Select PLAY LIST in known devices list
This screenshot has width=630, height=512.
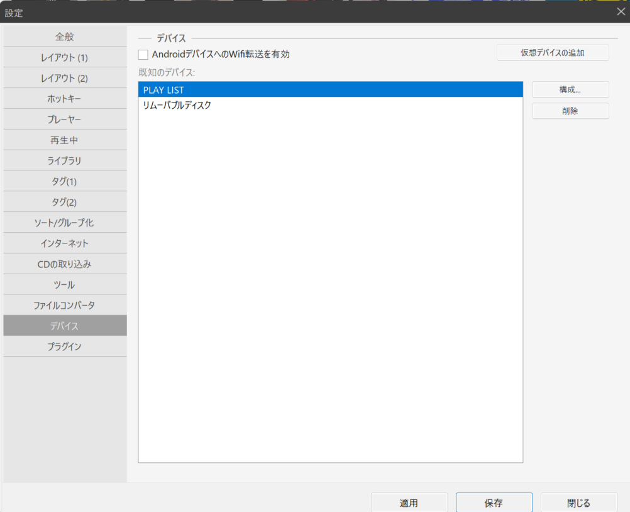tap(330, 90)
